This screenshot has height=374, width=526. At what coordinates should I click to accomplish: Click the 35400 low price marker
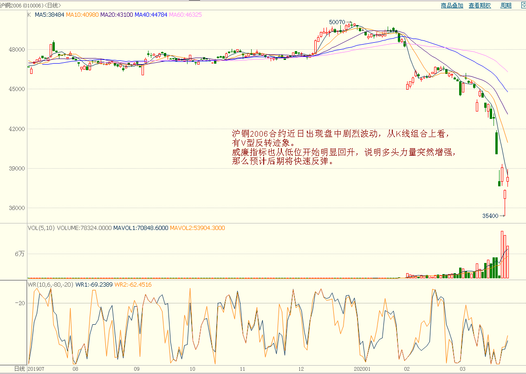[x=490, y=216]
